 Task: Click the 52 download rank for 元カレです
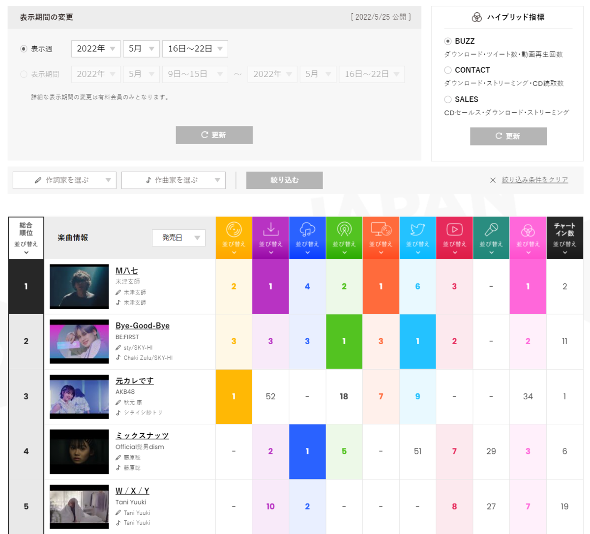point(270,397)
